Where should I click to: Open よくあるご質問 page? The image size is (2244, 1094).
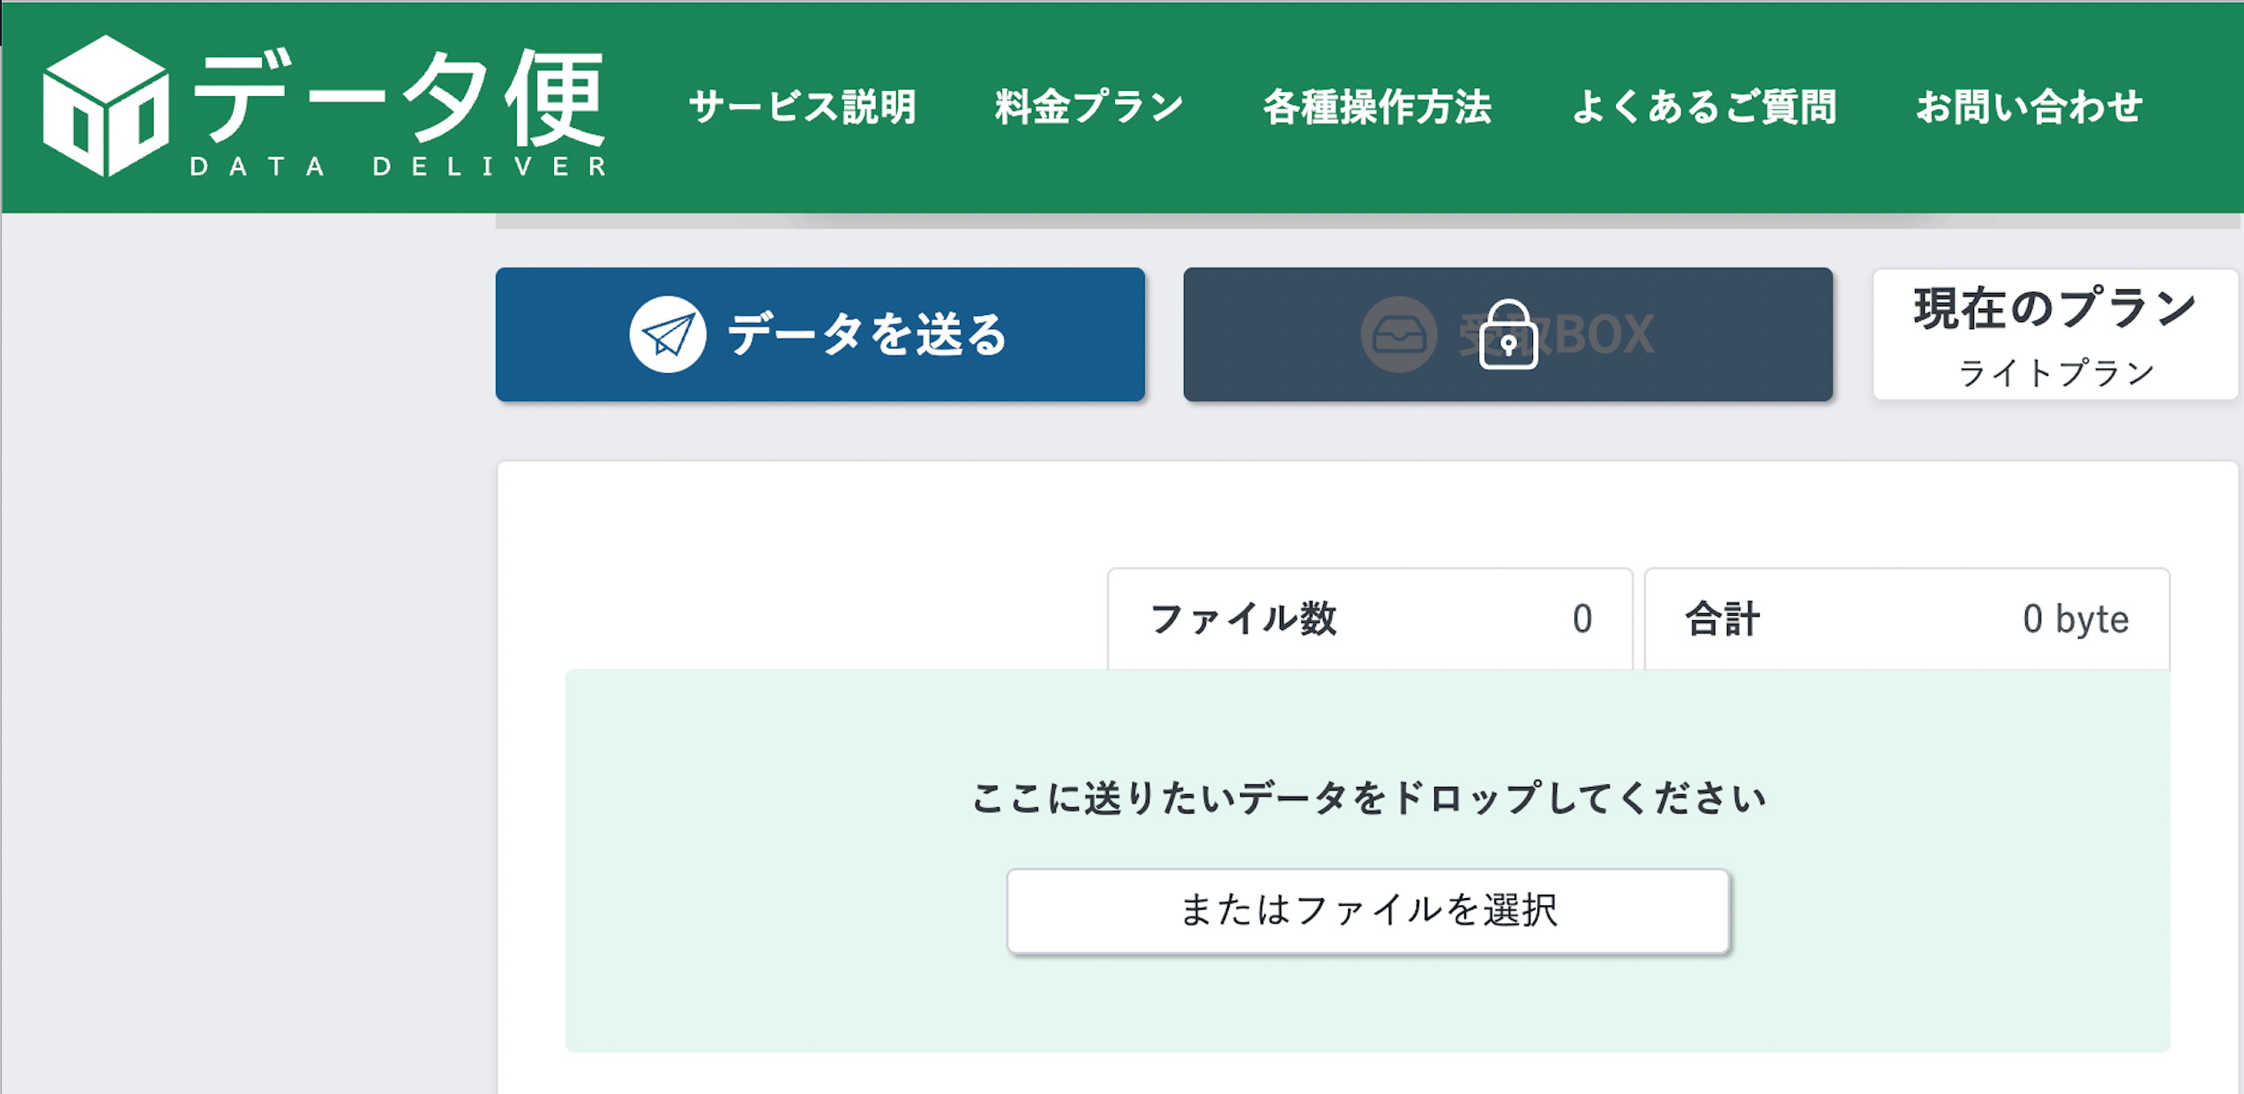click(1704, 107)
